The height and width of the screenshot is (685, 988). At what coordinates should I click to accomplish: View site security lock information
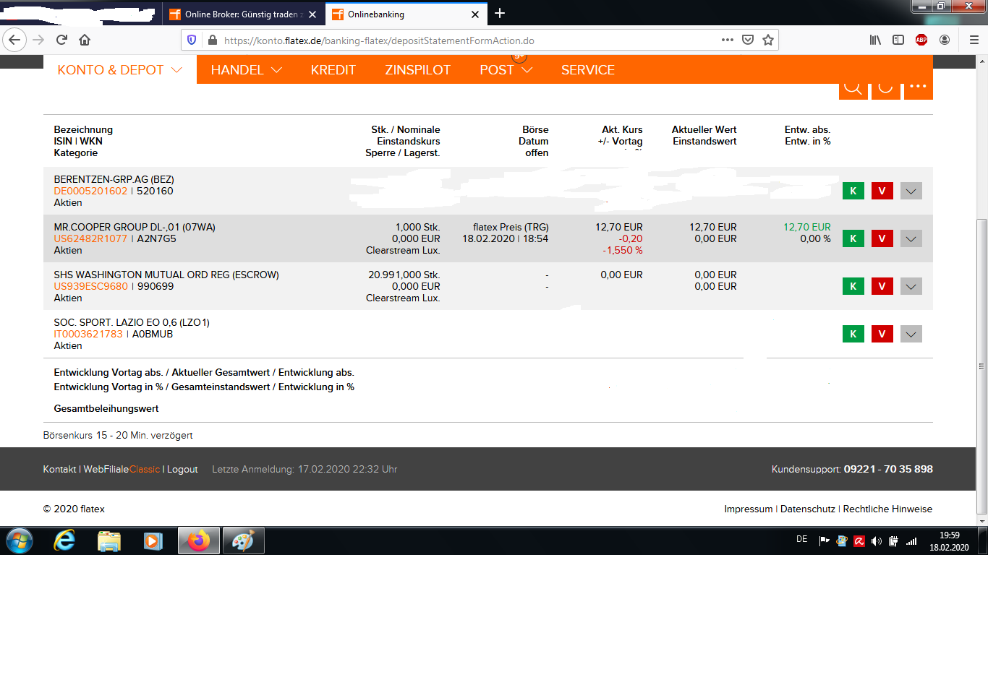click(212, 40)
